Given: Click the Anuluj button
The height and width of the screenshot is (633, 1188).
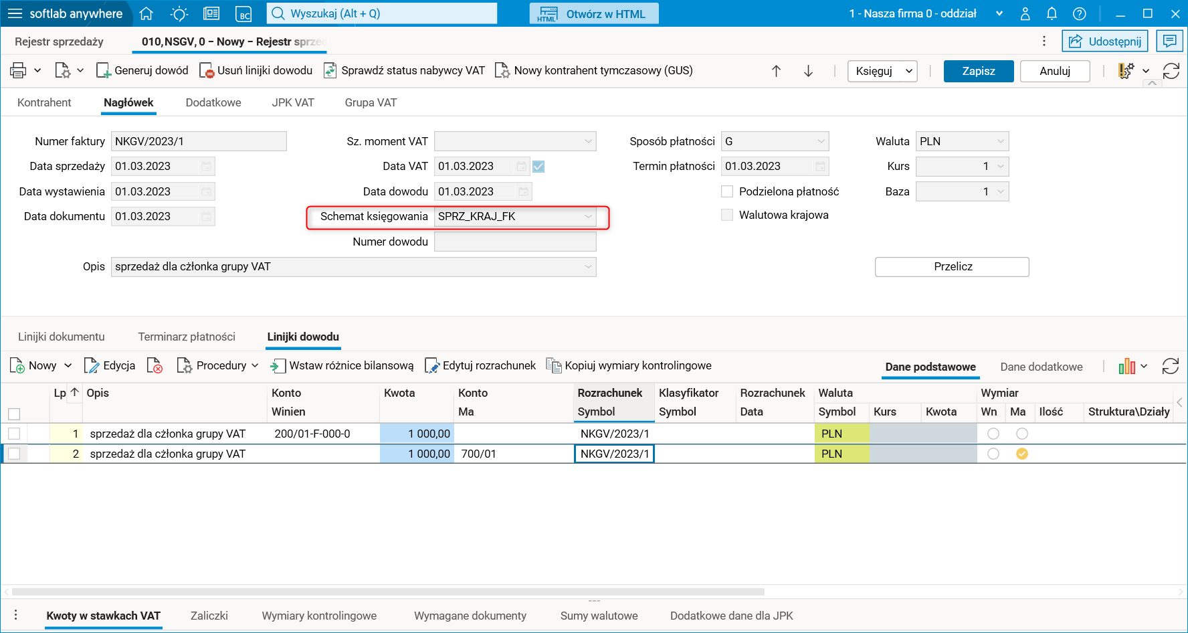Looking at the screenshot, I should coord(1055,71).
